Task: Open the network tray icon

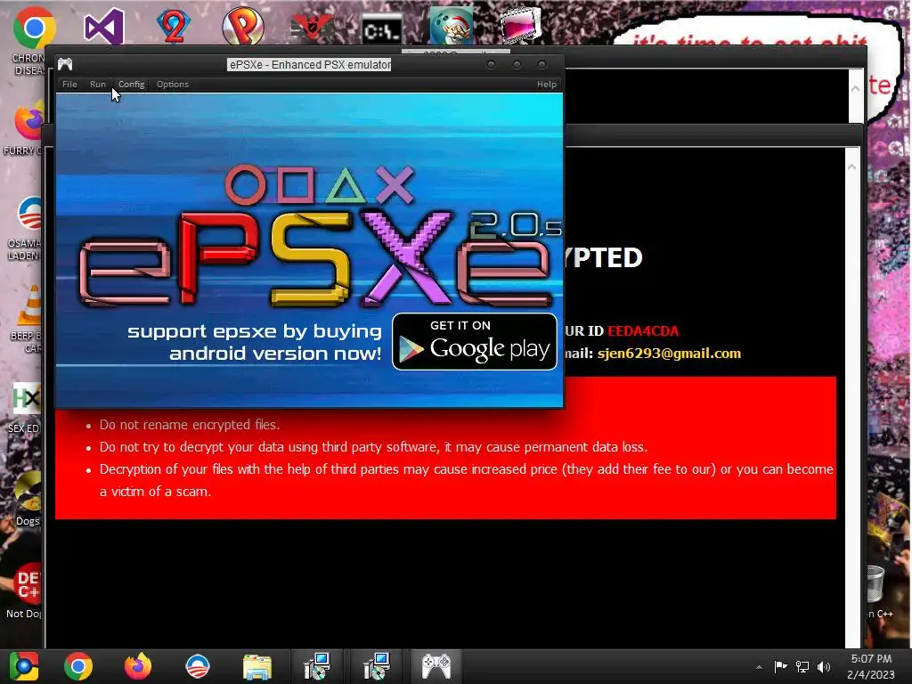Action: coord(802,666)
